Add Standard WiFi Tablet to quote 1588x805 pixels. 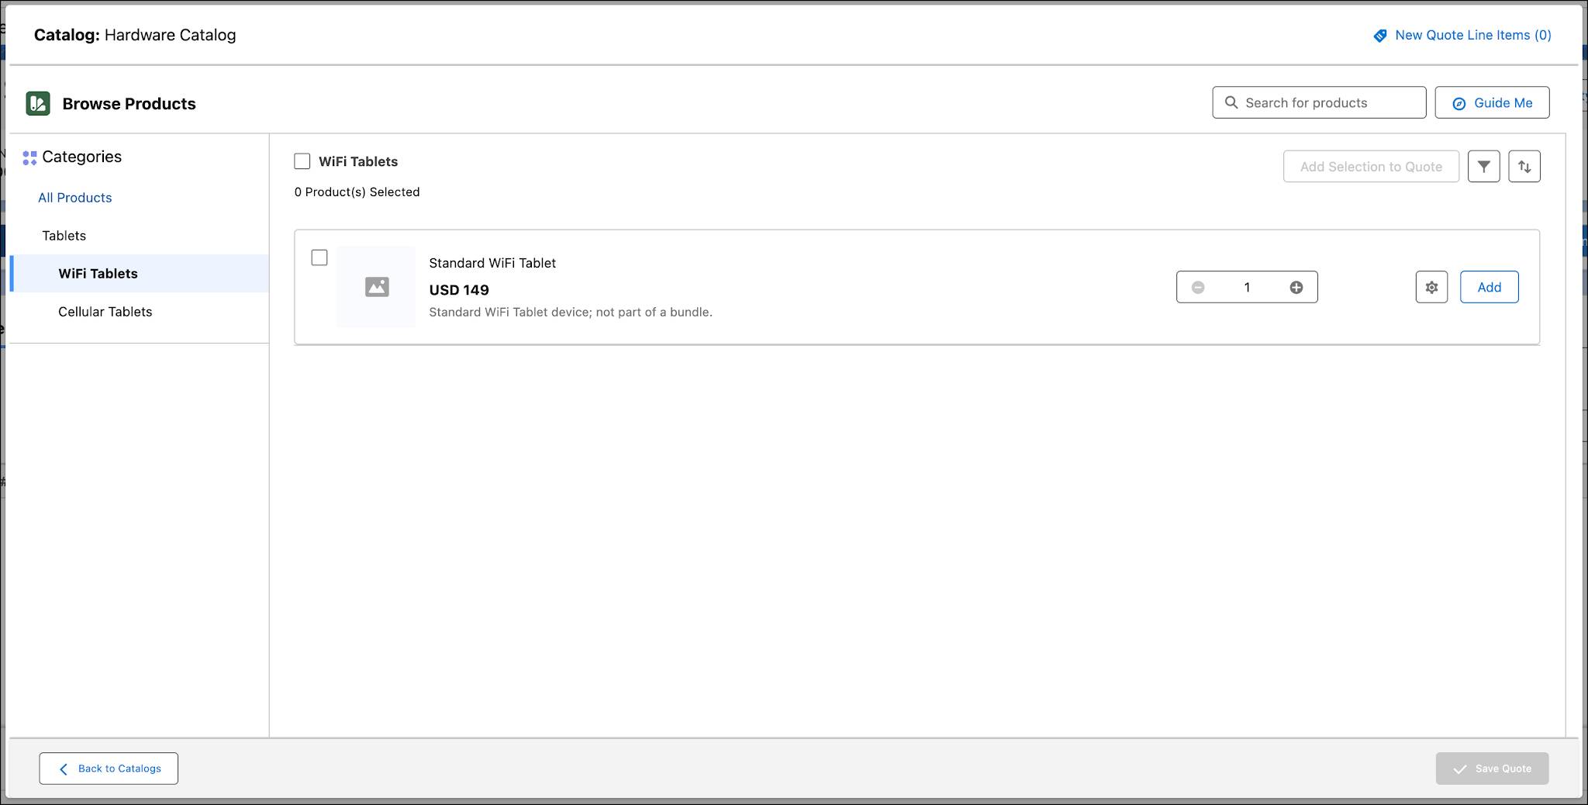(x=1489, y=287)
